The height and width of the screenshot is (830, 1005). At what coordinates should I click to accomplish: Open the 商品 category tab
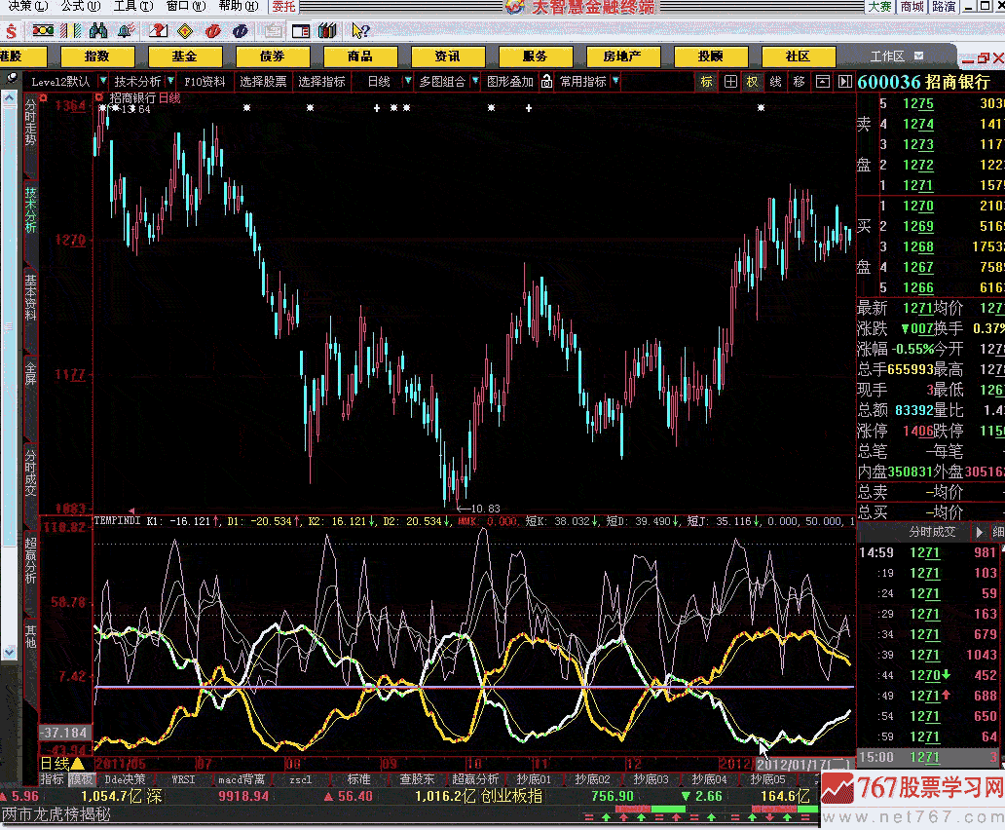coord(360,57)
